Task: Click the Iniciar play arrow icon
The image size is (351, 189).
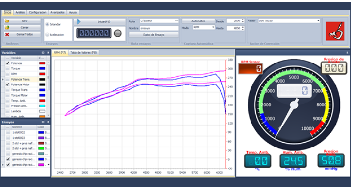Action: point(79,21)
